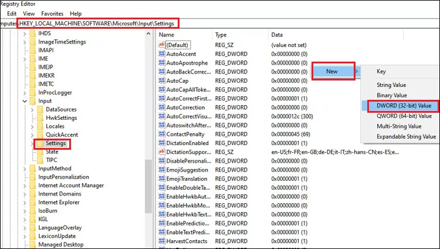Viewport: 440px width, 249px height.
Task: Select the InProcLogger key label
Action: click(x=55, y=92)
